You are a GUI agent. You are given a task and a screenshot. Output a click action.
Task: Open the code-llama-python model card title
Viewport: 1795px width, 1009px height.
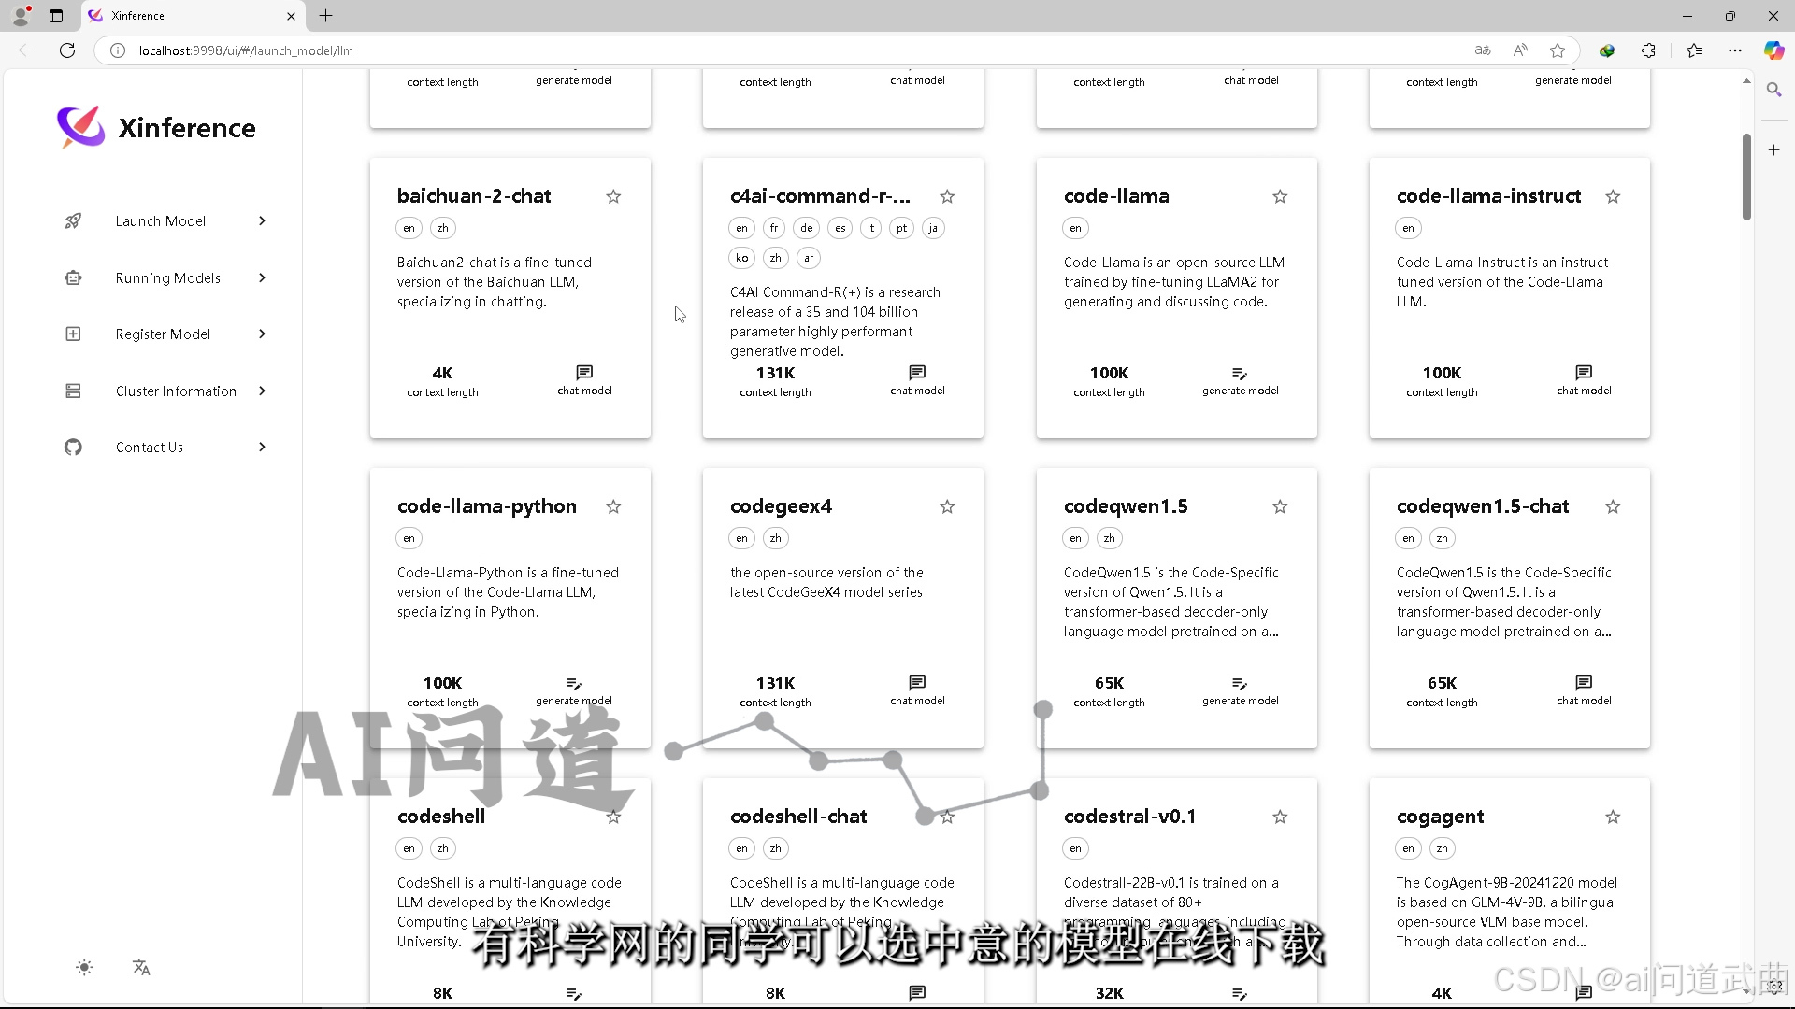pos(486,506)
